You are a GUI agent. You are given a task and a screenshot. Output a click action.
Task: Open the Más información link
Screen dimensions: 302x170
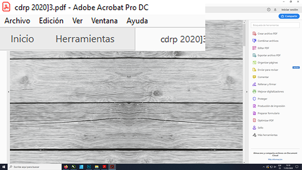click(275, 159)
